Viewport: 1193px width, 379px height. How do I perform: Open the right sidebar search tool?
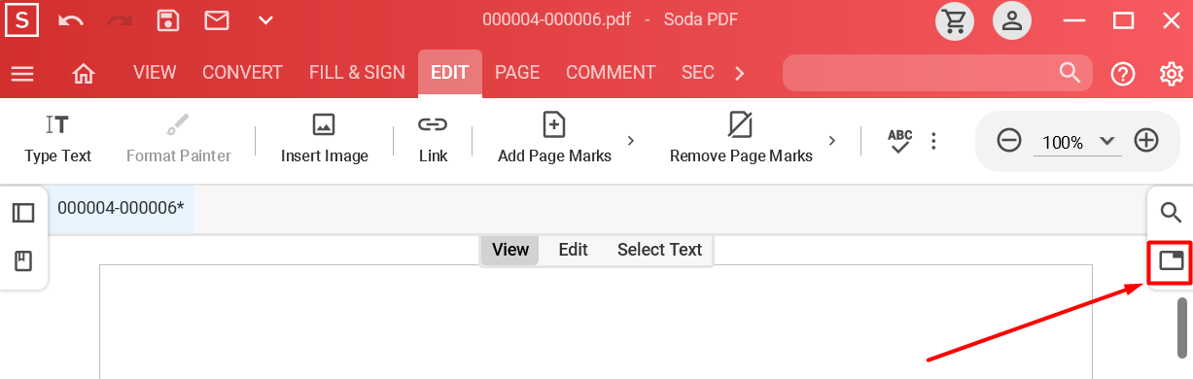(x=1172, y=213)
